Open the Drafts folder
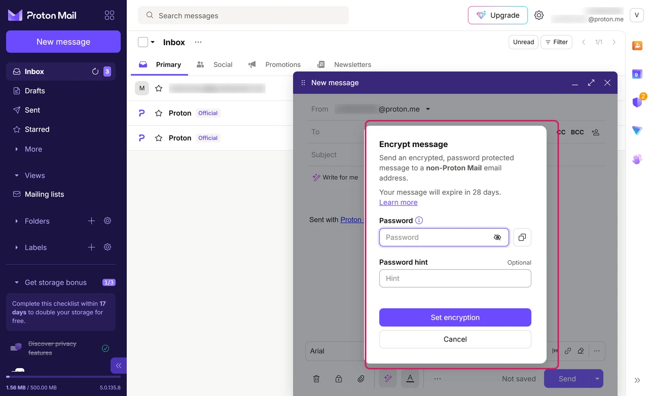 61,91
